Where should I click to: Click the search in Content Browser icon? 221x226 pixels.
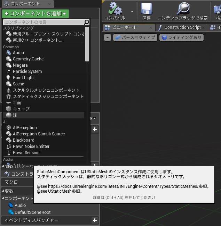click(183, 8)
